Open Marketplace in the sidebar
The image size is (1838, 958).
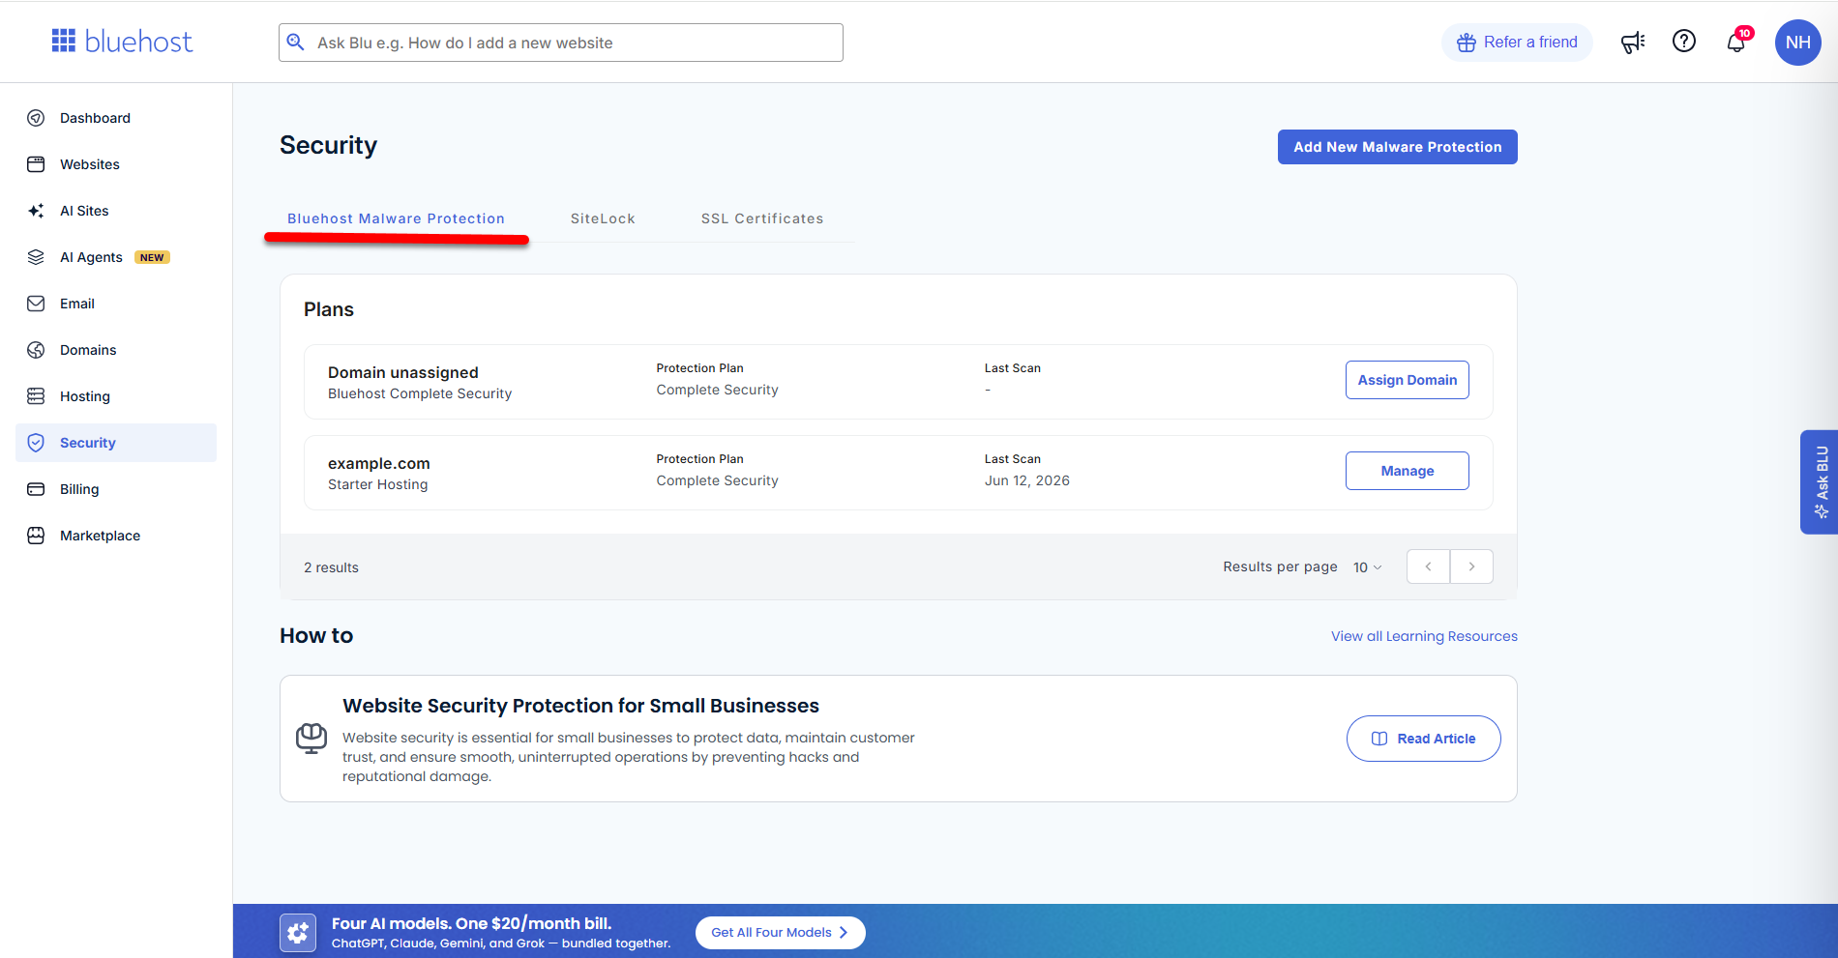coord(116,536)
